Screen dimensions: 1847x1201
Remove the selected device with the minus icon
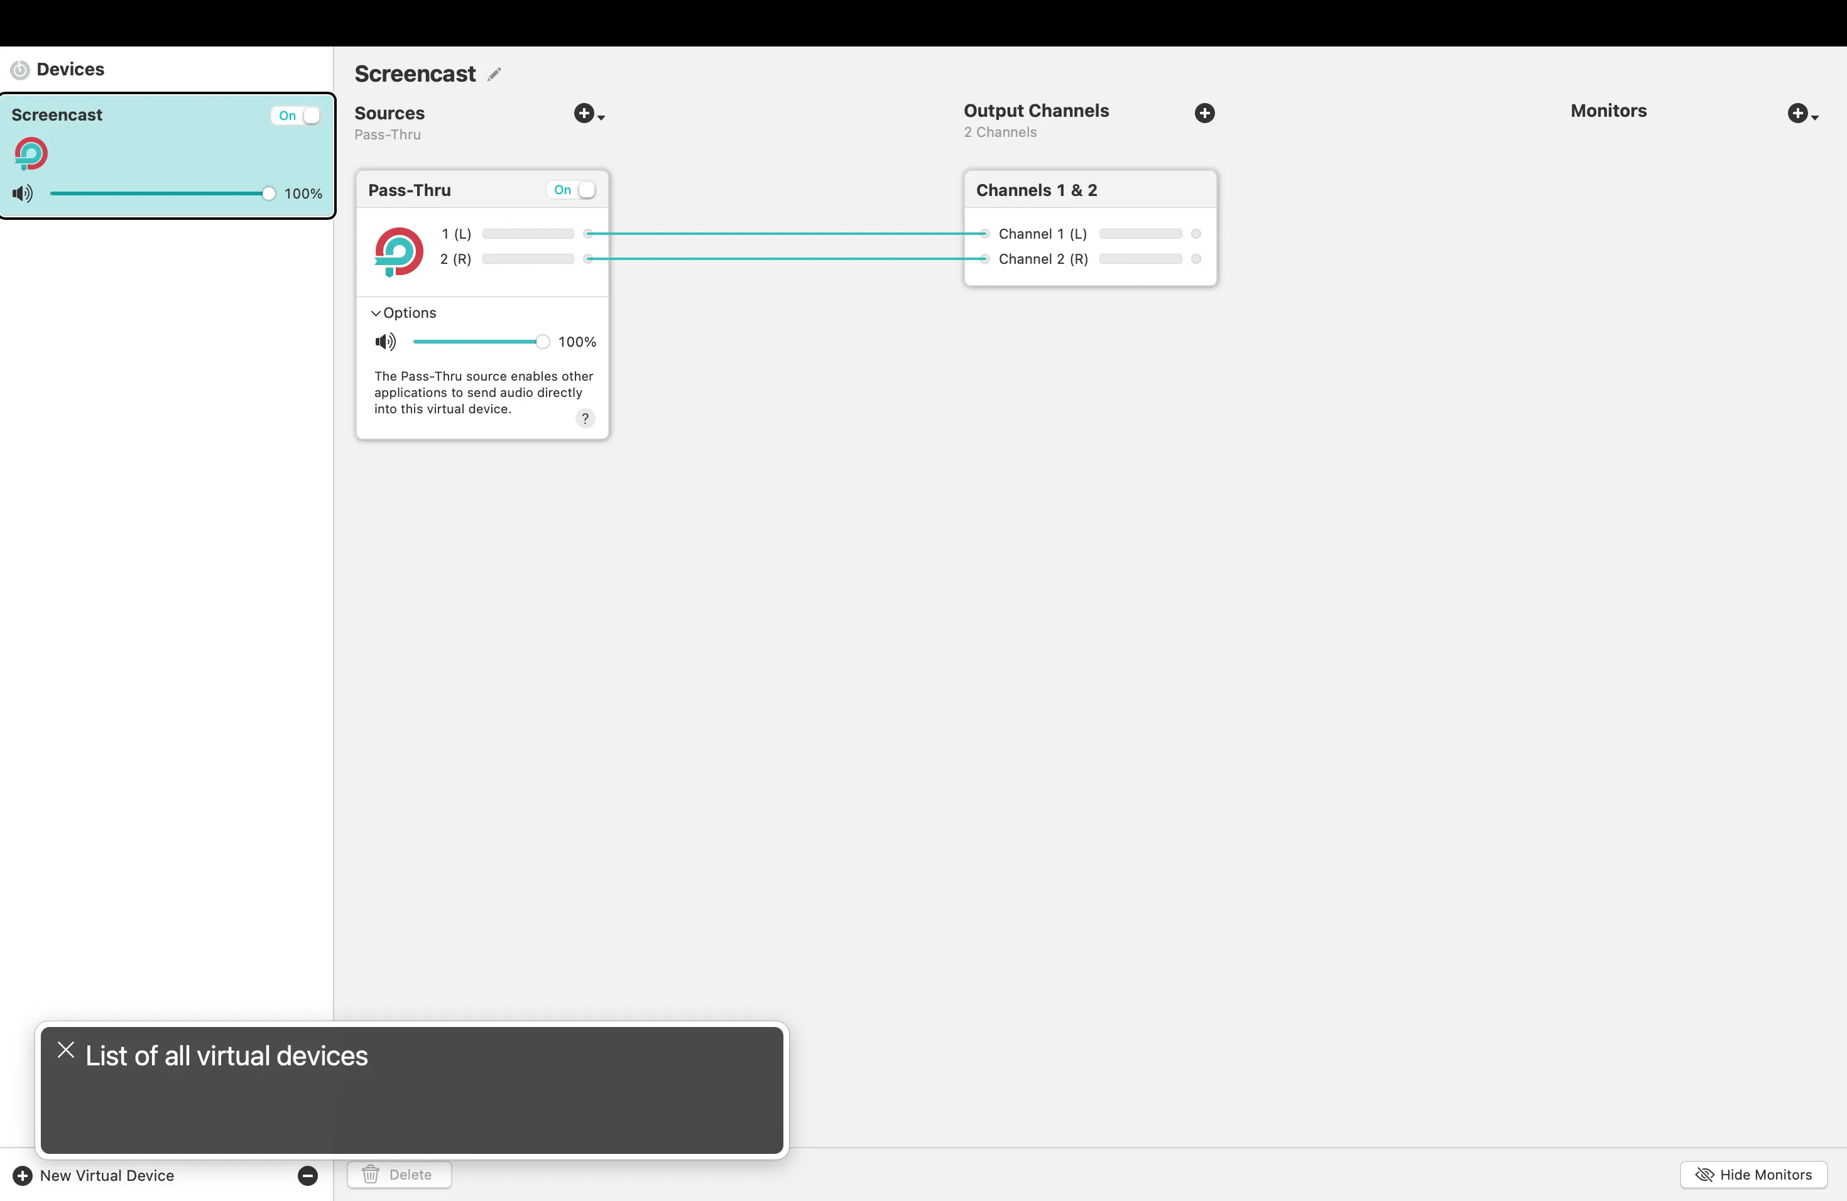(x=307, y=1175)
